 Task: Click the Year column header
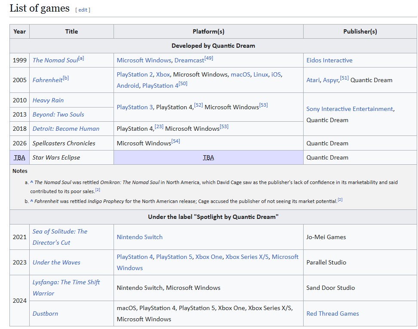19,31
